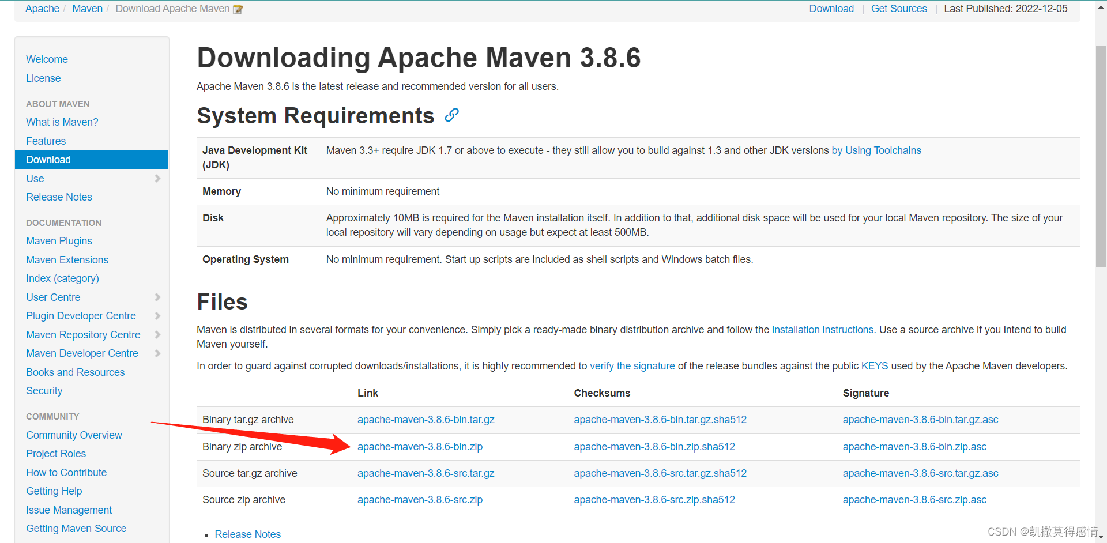Open the Maven breadcrumb link
The height and width of the screenshot is (543, 1107).
click(x=87, y=9)
